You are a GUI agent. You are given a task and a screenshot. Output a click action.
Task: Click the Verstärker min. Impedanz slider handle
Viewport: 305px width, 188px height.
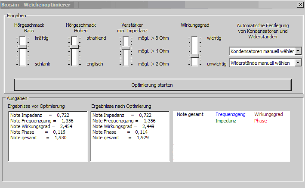coord(126,48)
